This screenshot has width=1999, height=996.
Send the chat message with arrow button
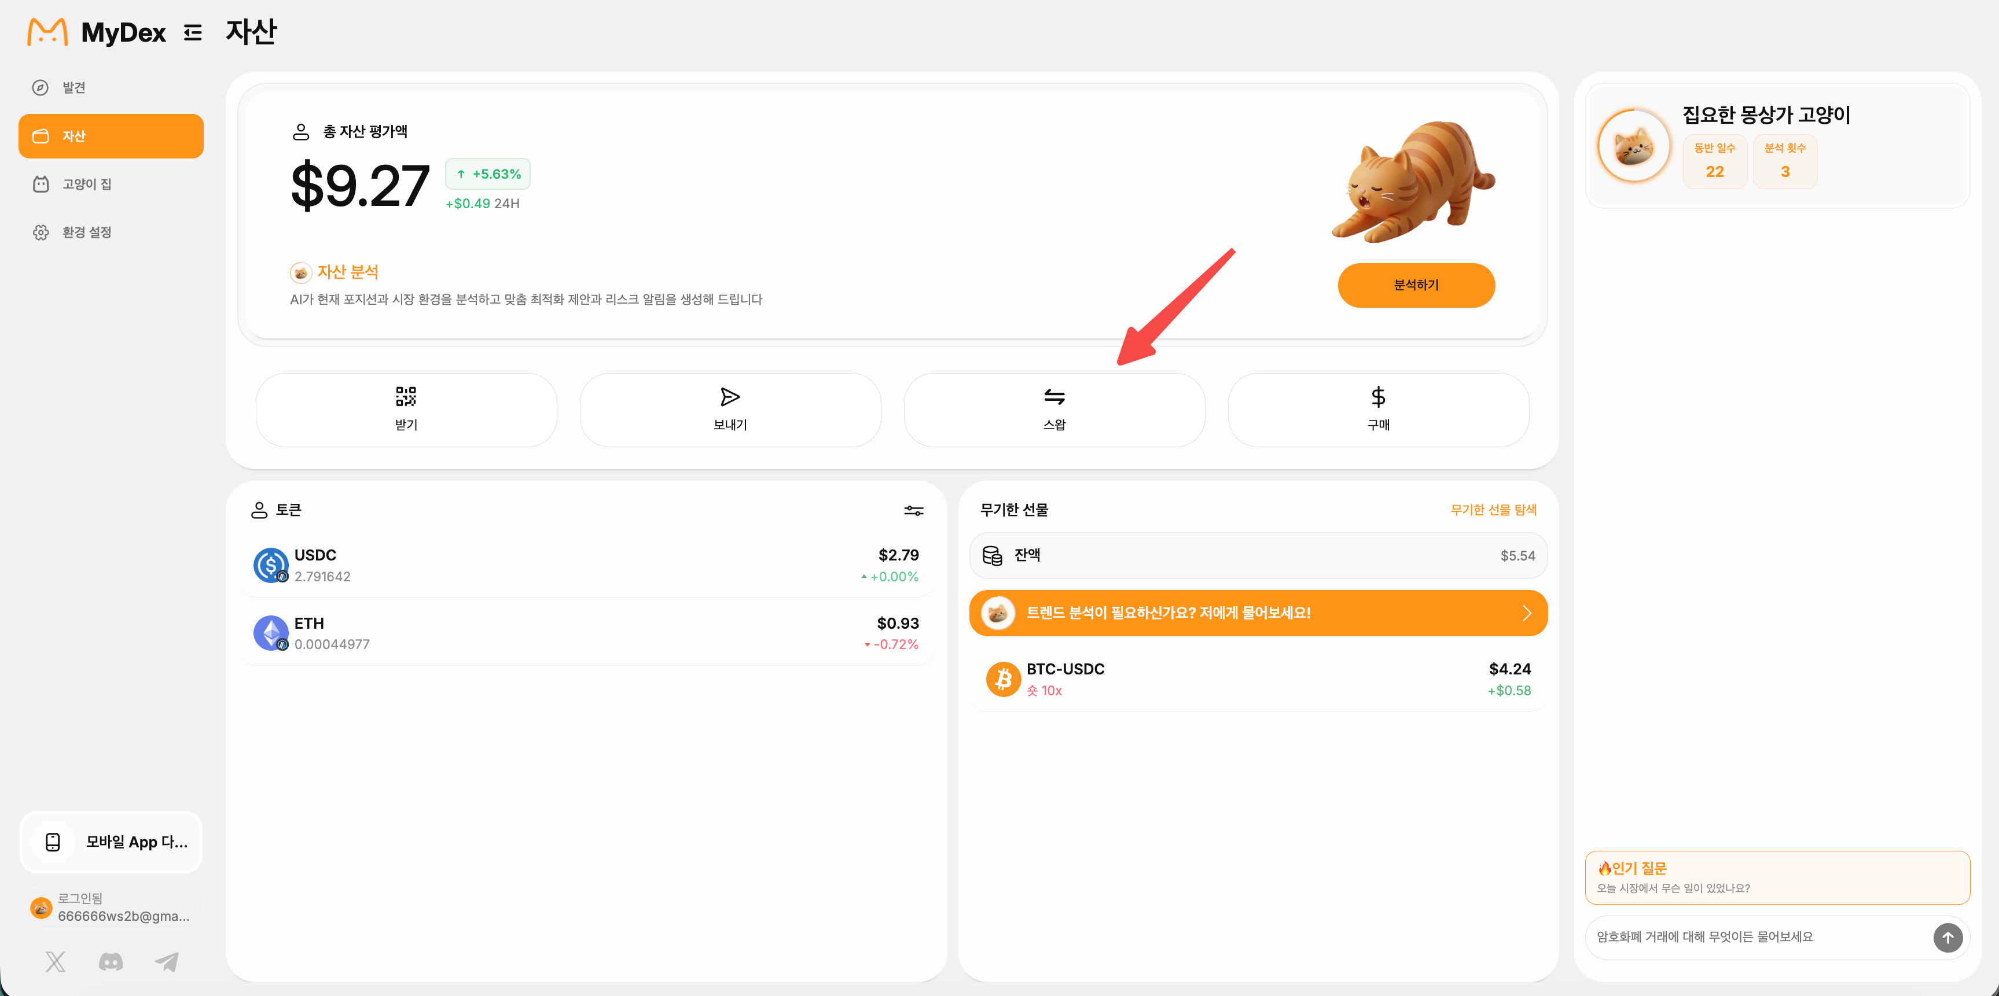pos(1948,937)
